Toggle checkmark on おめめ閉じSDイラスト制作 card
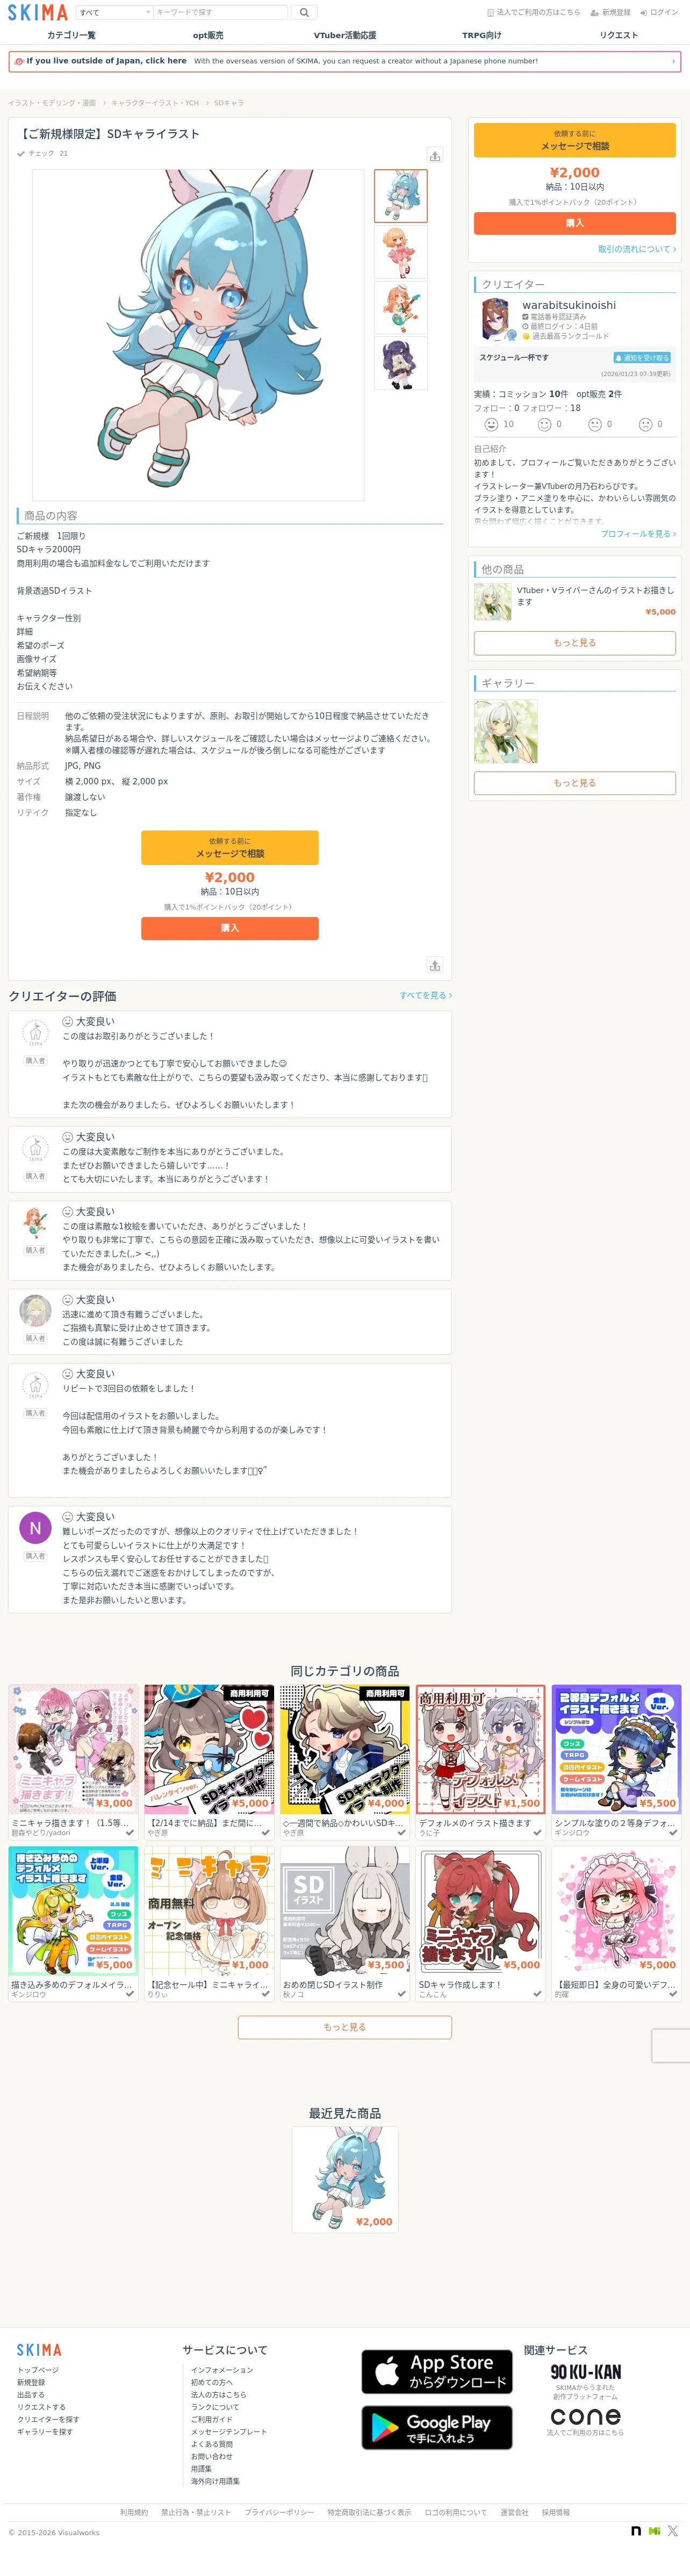This screenshot has width=690, height=2576. (402, 1994)
